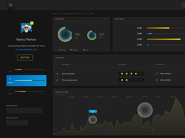Click the large circle marker on statistics chart
The height and width of the screenshot is (138, 185).
click(145, 110)
